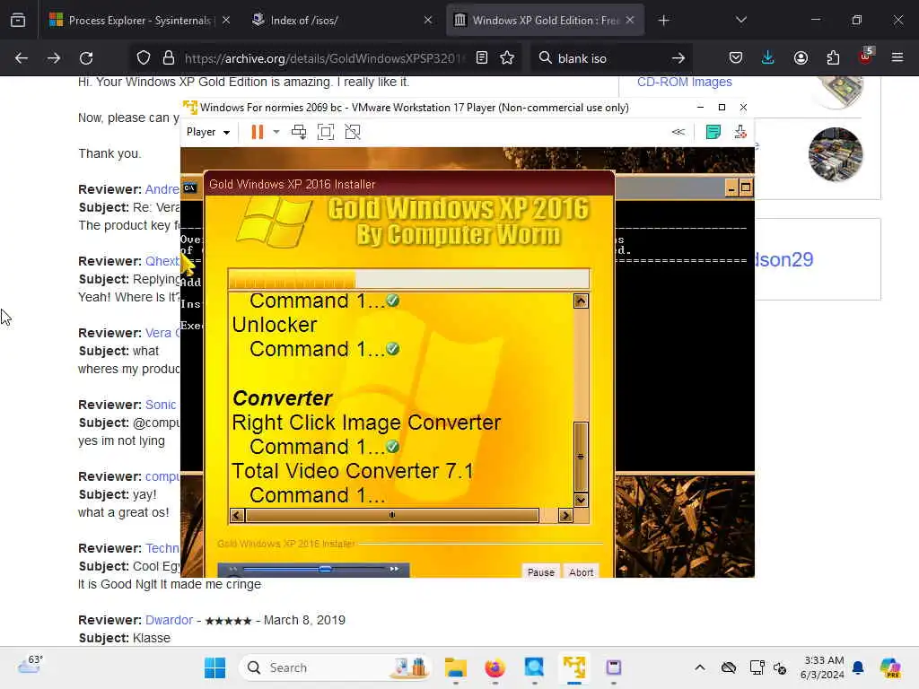Skip backward in the installer music player
The image size is (919, 689).
(232, 569)
